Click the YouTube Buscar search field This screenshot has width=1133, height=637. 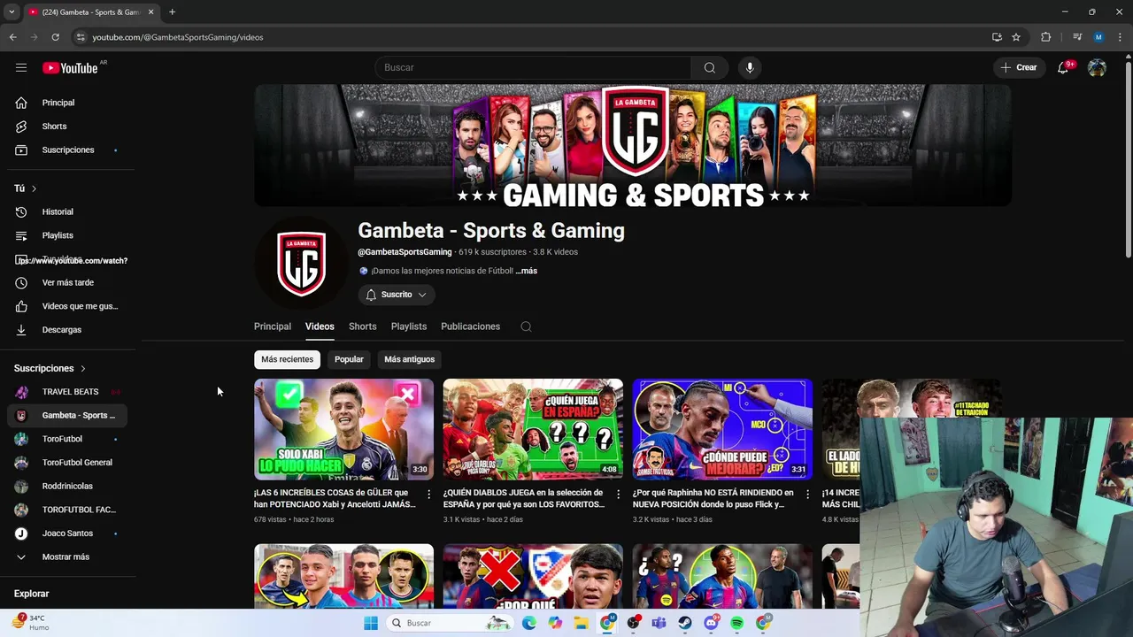[x=533, y=67]
